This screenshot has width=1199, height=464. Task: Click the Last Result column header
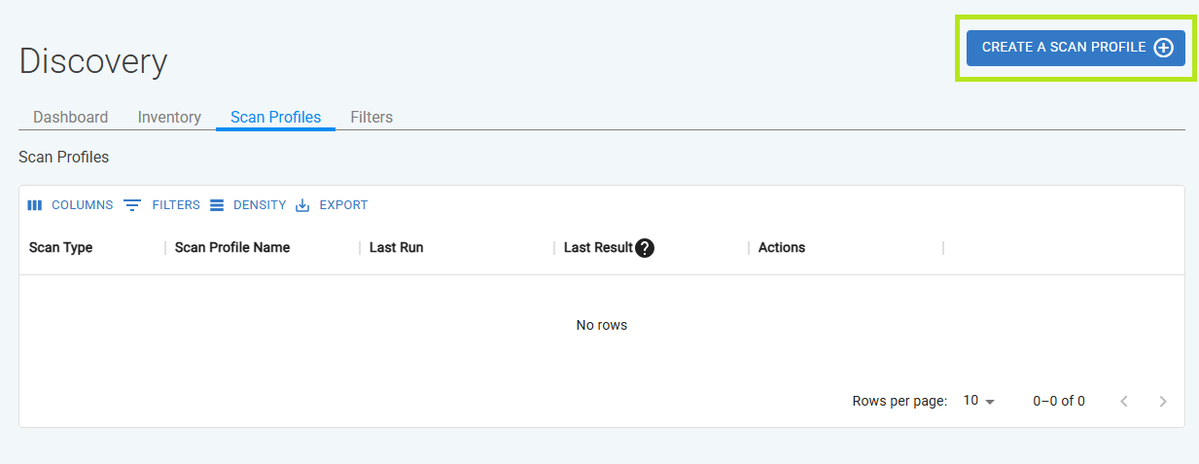[x=598, y=247]
